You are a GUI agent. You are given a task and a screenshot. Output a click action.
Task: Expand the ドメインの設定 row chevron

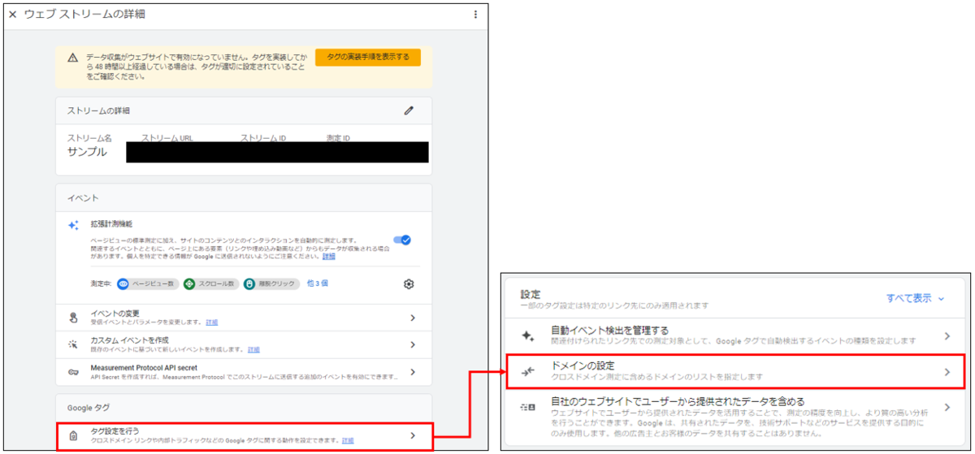point(947,372)
